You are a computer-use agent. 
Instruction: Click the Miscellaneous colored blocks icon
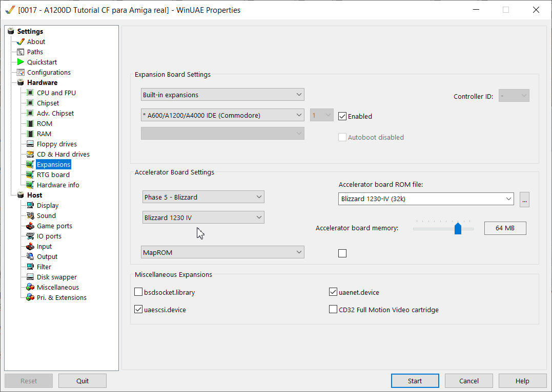click(x=30, y=287)
